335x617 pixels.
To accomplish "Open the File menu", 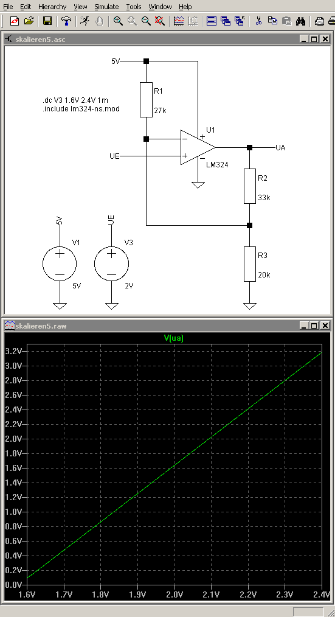I will click(8, 7).
